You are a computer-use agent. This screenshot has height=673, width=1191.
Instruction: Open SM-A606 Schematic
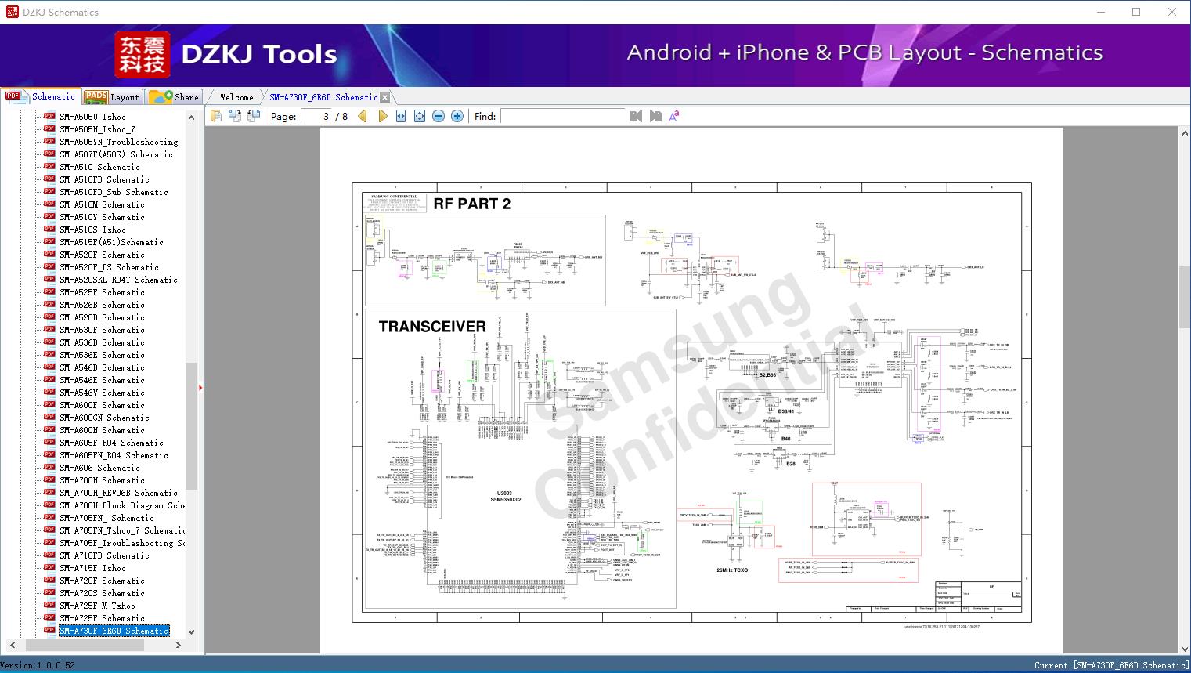coord(99,468)
